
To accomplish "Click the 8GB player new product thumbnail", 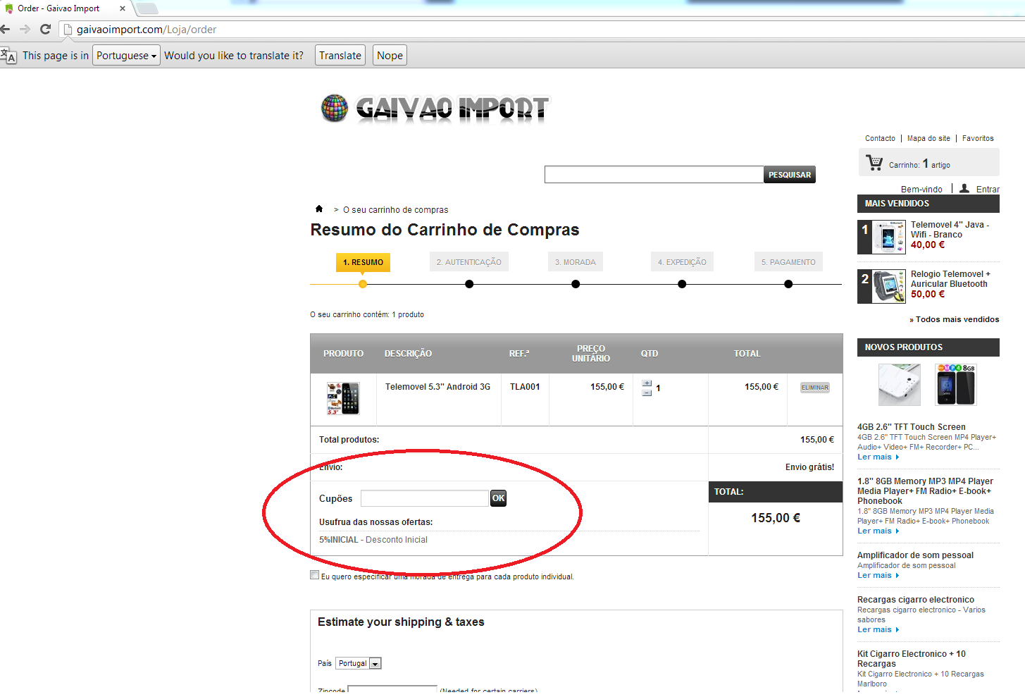I will pos(956,385).
